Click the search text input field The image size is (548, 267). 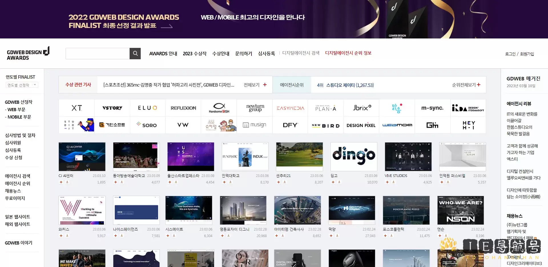98,54
